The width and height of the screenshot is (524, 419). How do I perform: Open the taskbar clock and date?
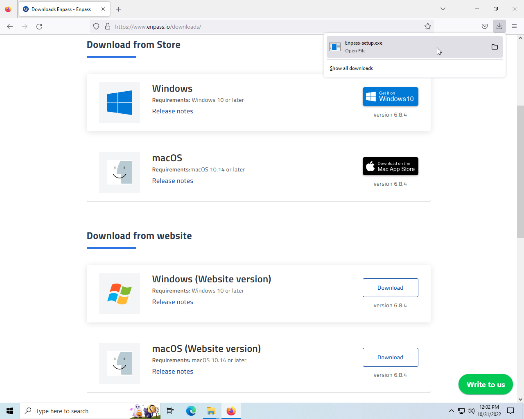489,411
